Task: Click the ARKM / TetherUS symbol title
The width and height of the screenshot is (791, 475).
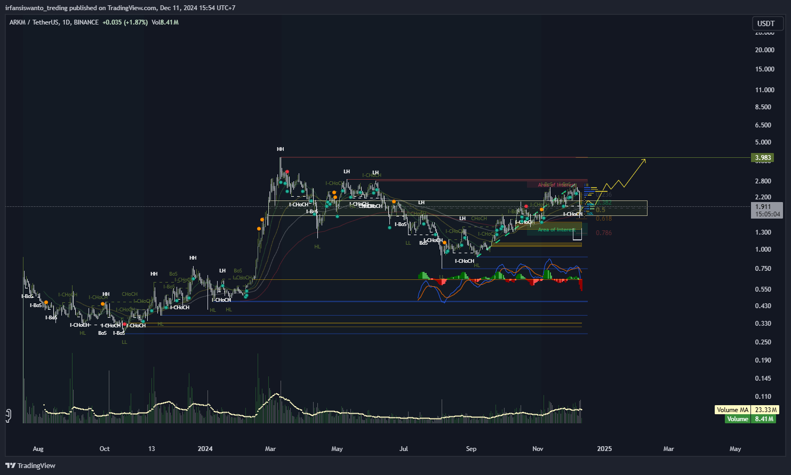Action: (33, 22)
